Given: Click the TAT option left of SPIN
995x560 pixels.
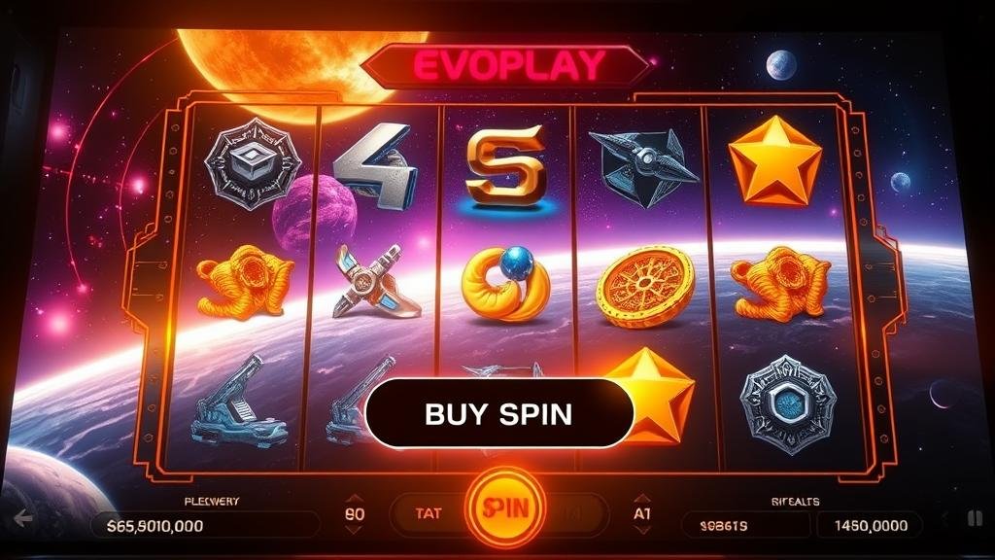Looking at the screenshot, I should point(429,513).
